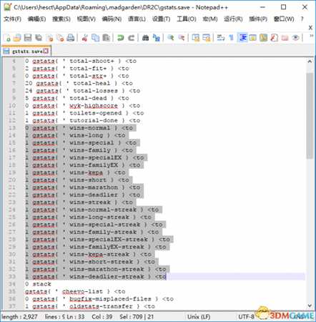Toggle the show all characters pilcrow icon

click(231, 37)
